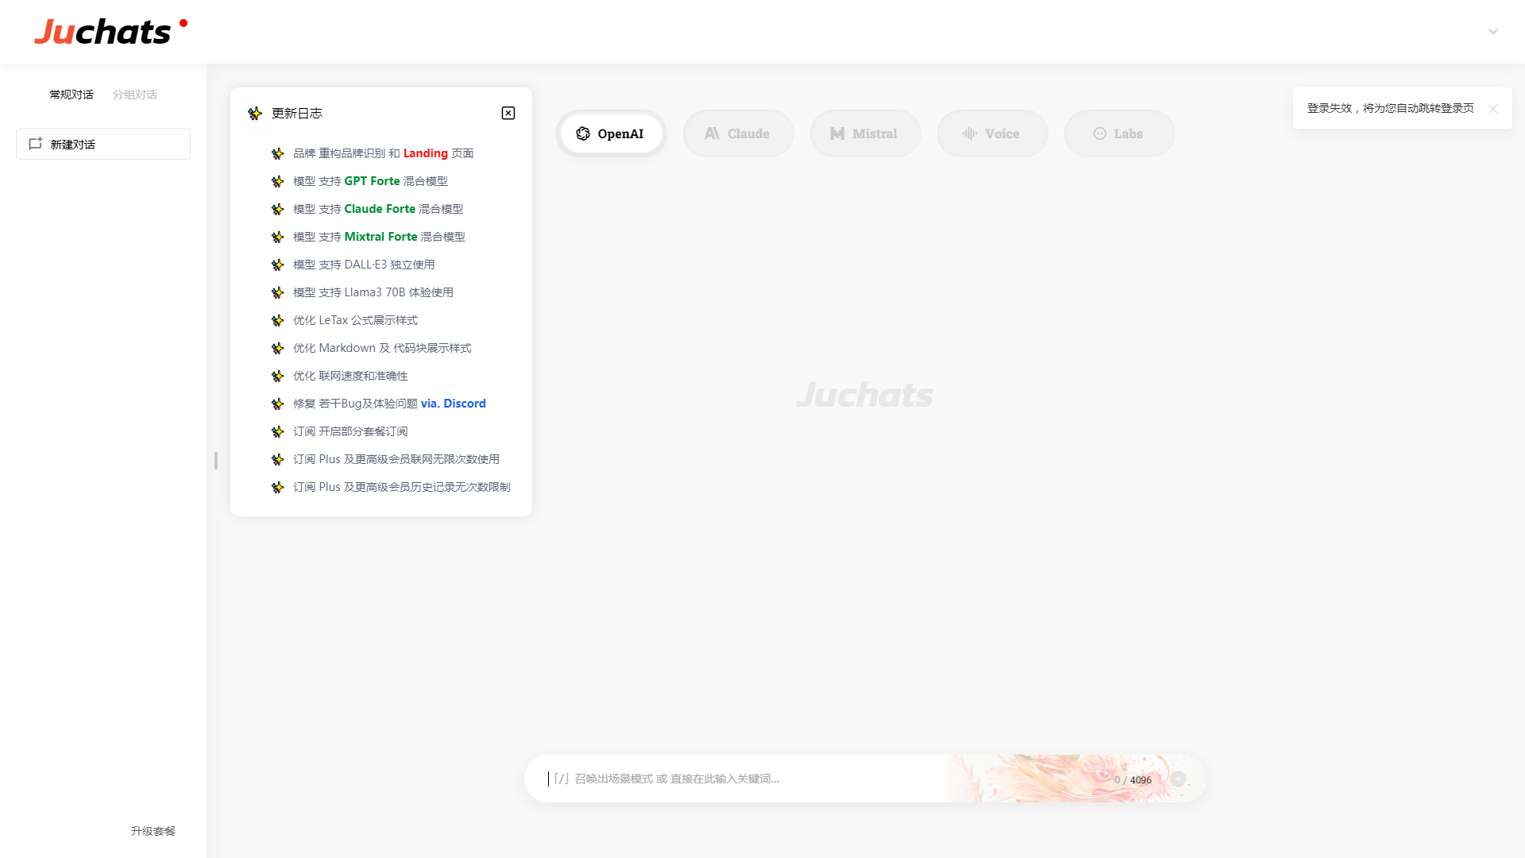Click bullet icon beside Mixtral Forte entry
The image size is (1525, 858).
tap(277, 238)
